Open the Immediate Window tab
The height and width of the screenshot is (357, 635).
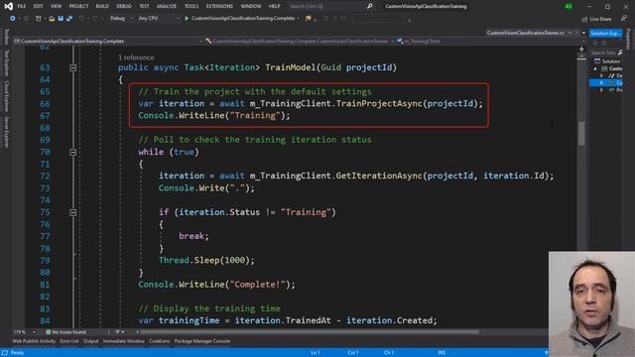point(123,341)
